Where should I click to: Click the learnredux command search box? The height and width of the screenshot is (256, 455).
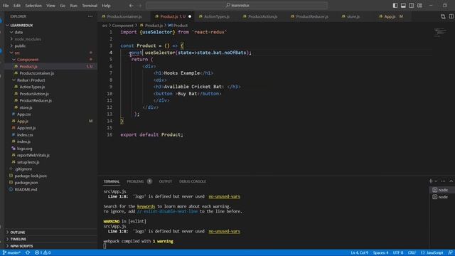(x=237, y=5)
